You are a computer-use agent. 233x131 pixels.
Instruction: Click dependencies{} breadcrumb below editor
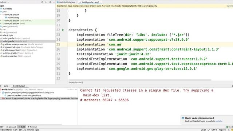pyautogui.click(x=76, y=83)
